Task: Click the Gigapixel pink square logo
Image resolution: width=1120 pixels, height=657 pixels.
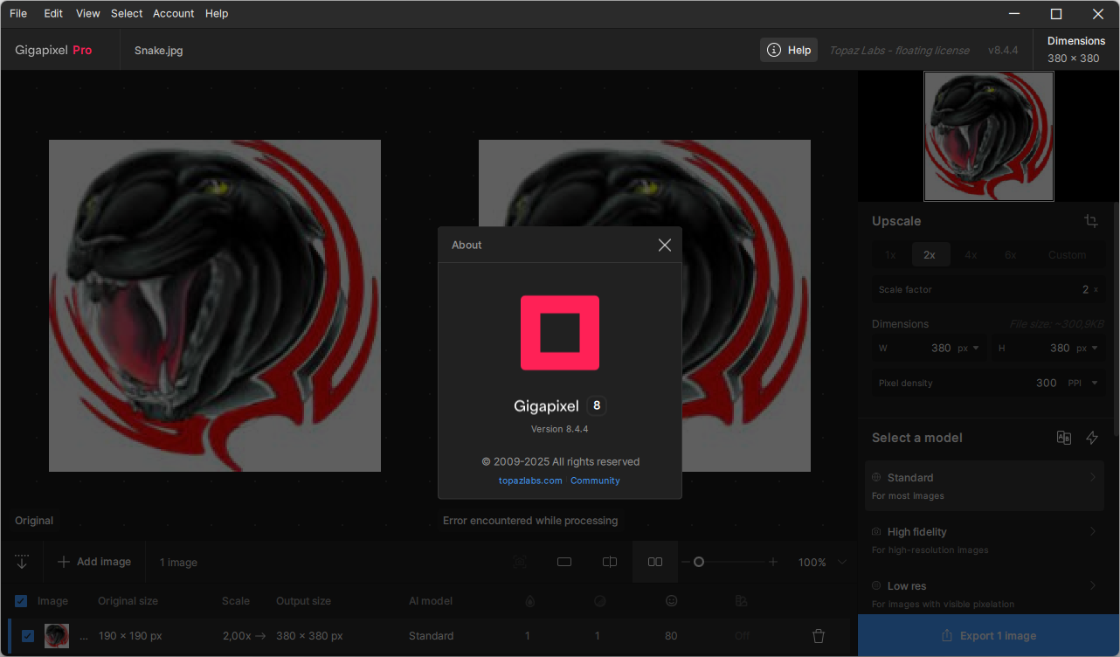Action: [x=560, y=332]
